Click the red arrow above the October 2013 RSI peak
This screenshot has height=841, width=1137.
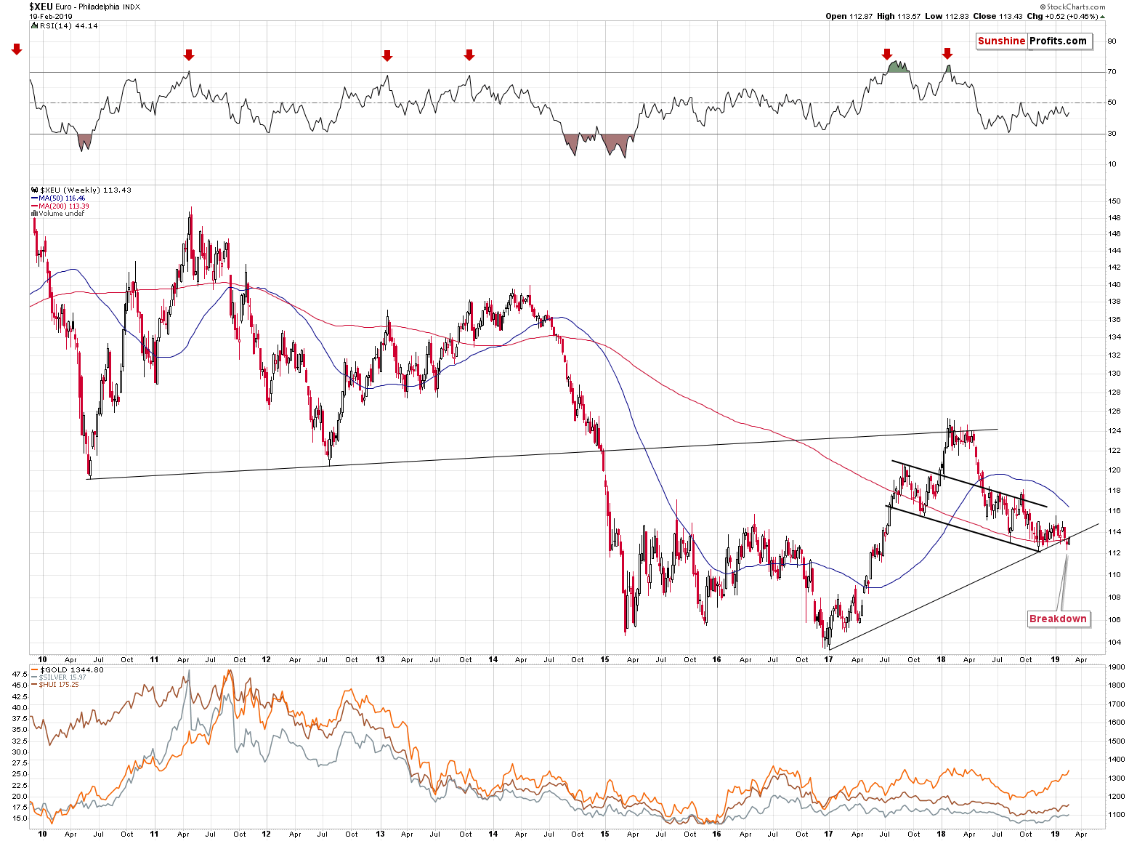pyautogui.click(x=469, y=55)
